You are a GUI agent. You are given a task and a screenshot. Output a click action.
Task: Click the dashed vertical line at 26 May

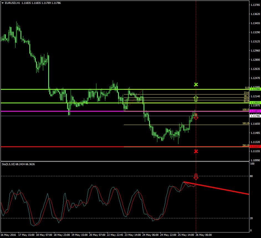tap(196, 55)
